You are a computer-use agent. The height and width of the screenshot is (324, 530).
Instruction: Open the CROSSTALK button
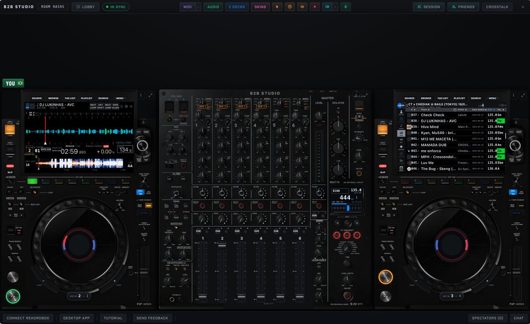[497, 7]
